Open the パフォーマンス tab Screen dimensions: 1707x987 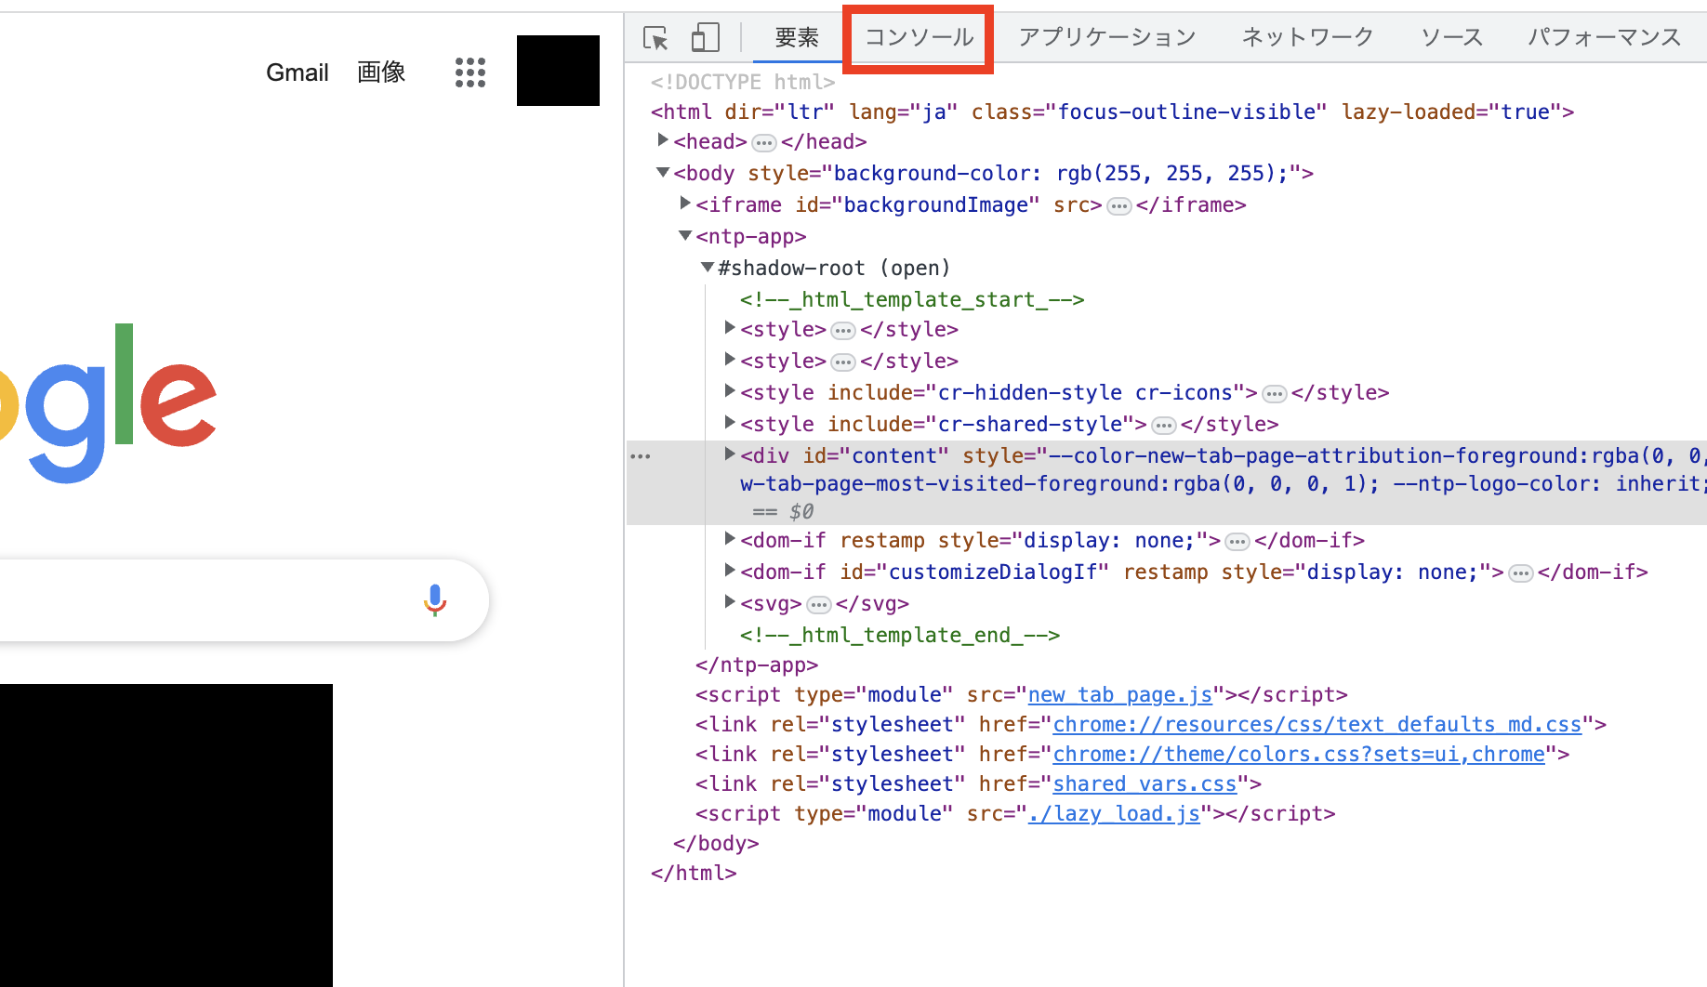tap(1605, 37)
